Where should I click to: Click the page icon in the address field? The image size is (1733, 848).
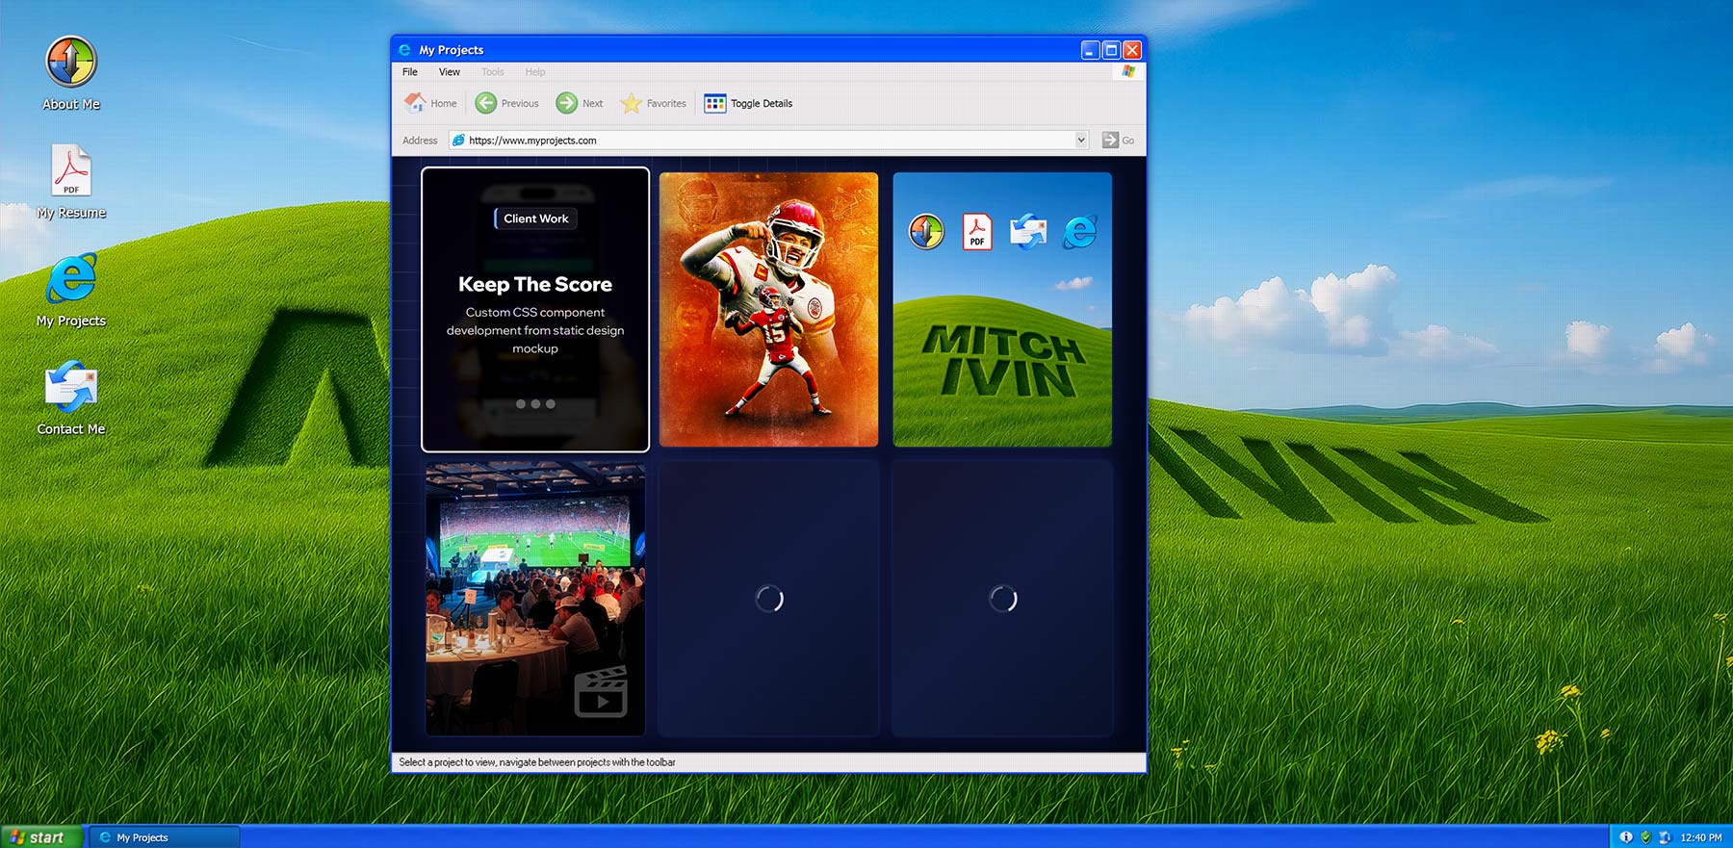click(458, 140)
